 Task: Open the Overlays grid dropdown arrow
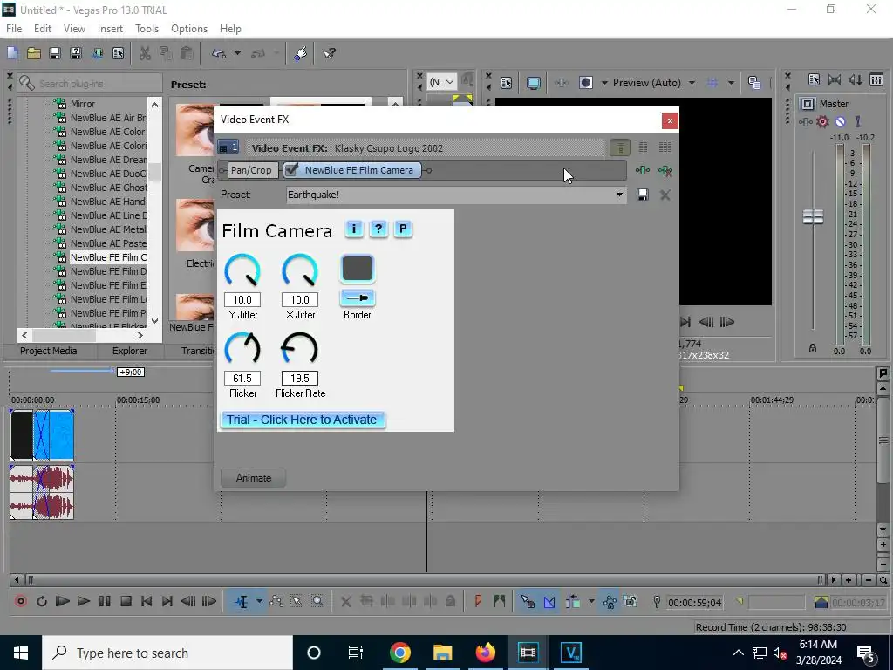(731, 83)
